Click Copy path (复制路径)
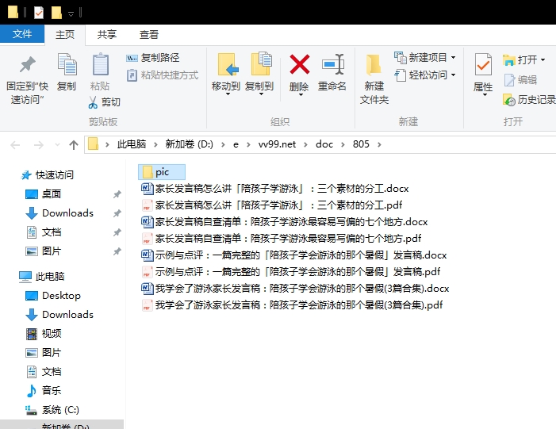This screenshot has height=429, width=556. click(x=153, y=57)
